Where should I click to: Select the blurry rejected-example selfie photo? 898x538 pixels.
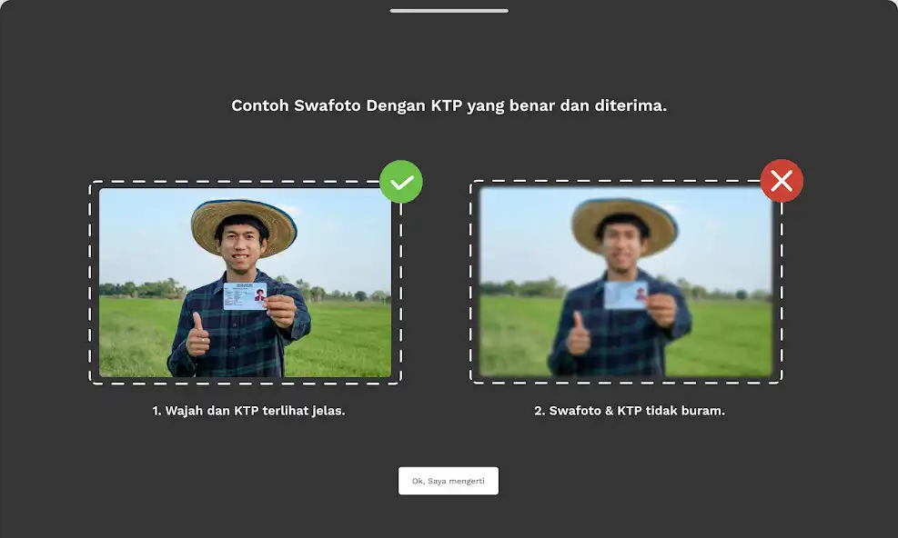(x=626, y=282)
